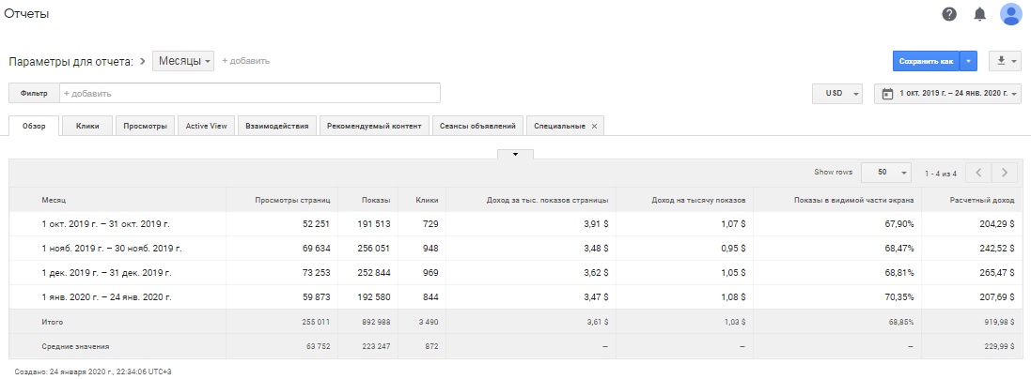1031x379 pixels.
Task: Open the user account avatar
Action: click(x=1011, y=14)
